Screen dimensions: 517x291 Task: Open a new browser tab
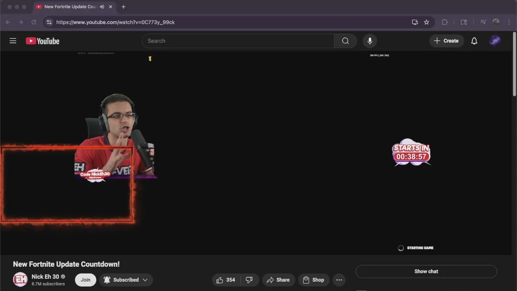tap(123, 7)
